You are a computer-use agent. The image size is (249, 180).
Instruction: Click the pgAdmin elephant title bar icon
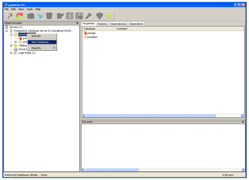(6, 5)
